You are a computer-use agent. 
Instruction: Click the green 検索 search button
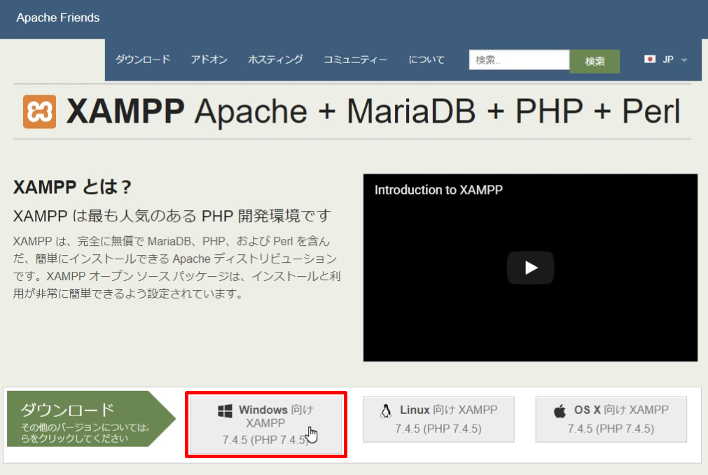click(x=595, y=61)
